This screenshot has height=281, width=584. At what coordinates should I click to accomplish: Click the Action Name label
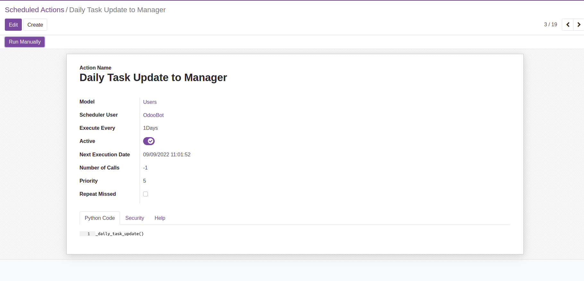(x=95, y=68)
